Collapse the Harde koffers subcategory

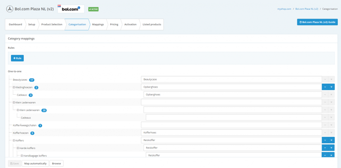[x=18, y=148]
